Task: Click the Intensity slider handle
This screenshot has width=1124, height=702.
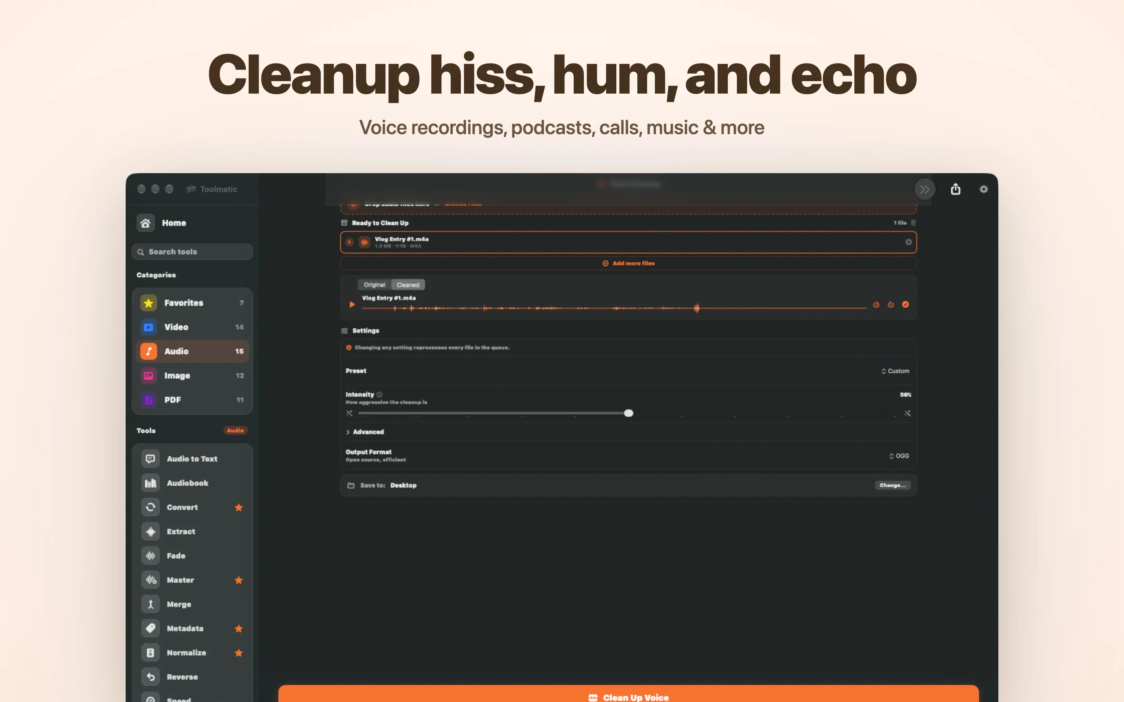Action: 628,413
